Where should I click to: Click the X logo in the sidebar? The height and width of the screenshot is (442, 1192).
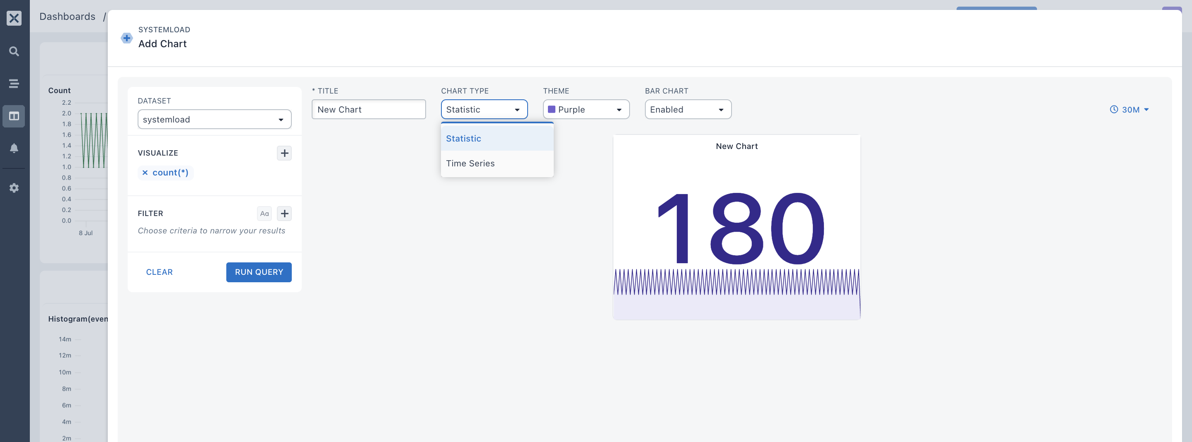click(15, 18)
